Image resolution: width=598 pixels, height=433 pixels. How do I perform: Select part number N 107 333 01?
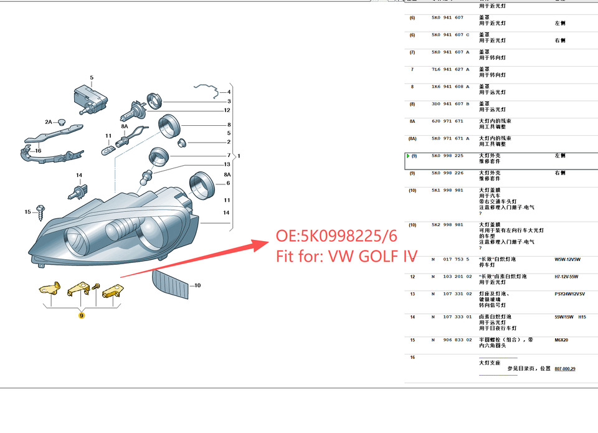point(452,316)
